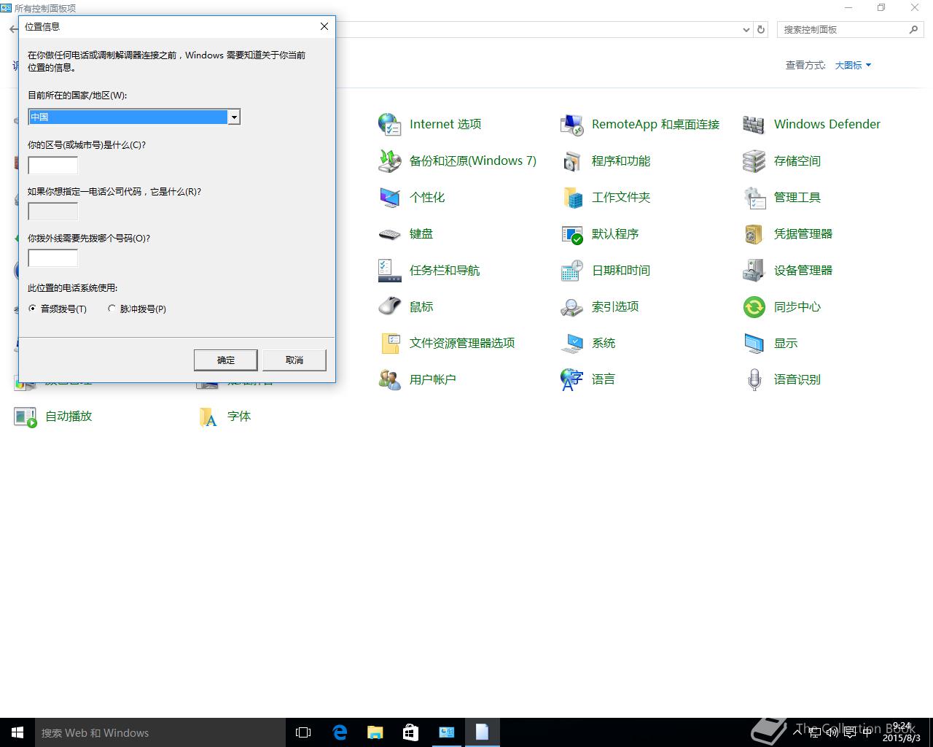Switch to Control Panel taskbar button
The image size is (933, 747).
tap(446, 732)
